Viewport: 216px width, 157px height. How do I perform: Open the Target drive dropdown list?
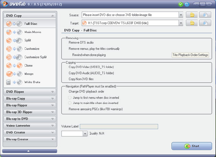(x=181, y=23)
